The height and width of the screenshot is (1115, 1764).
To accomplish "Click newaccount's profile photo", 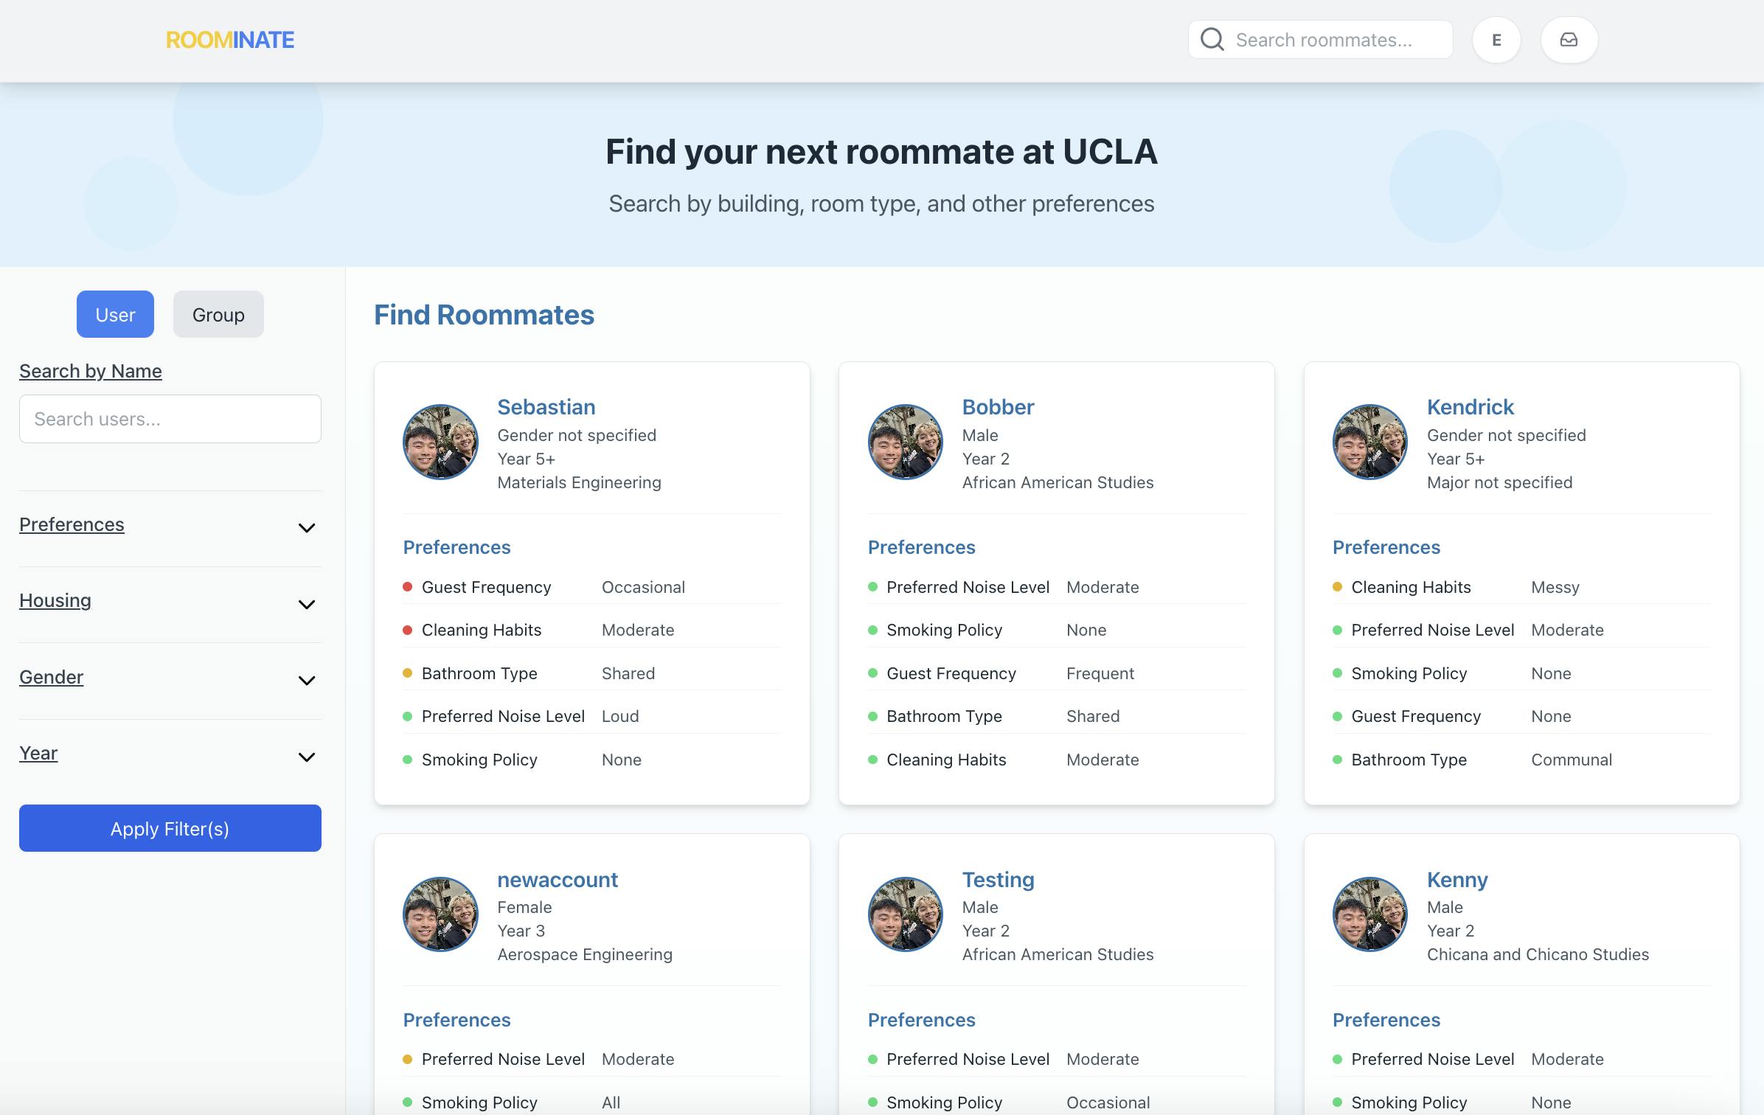I will (x=440, y=914).
